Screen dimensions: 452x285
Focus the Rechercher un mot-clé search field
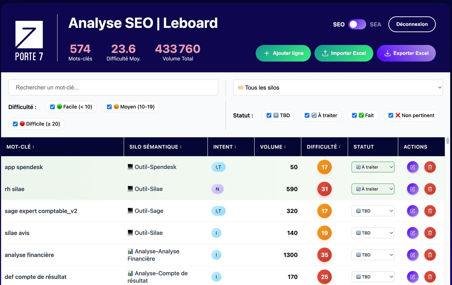tap(113, 87)
